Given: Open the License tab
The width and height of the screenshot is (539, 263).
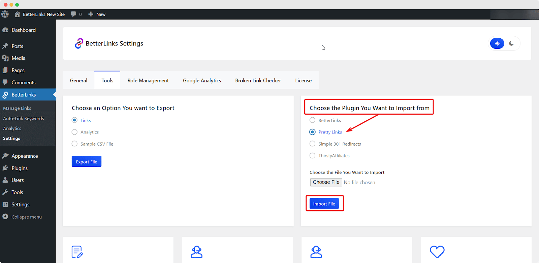Looking at the screenshot, I should click(x=304, y=80).
